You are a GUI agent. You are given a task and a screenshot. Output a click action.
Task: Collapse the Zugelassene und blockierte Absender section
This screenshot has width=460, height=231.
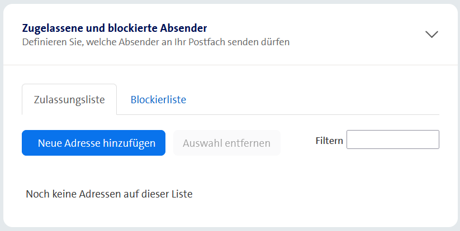[431, 34]
